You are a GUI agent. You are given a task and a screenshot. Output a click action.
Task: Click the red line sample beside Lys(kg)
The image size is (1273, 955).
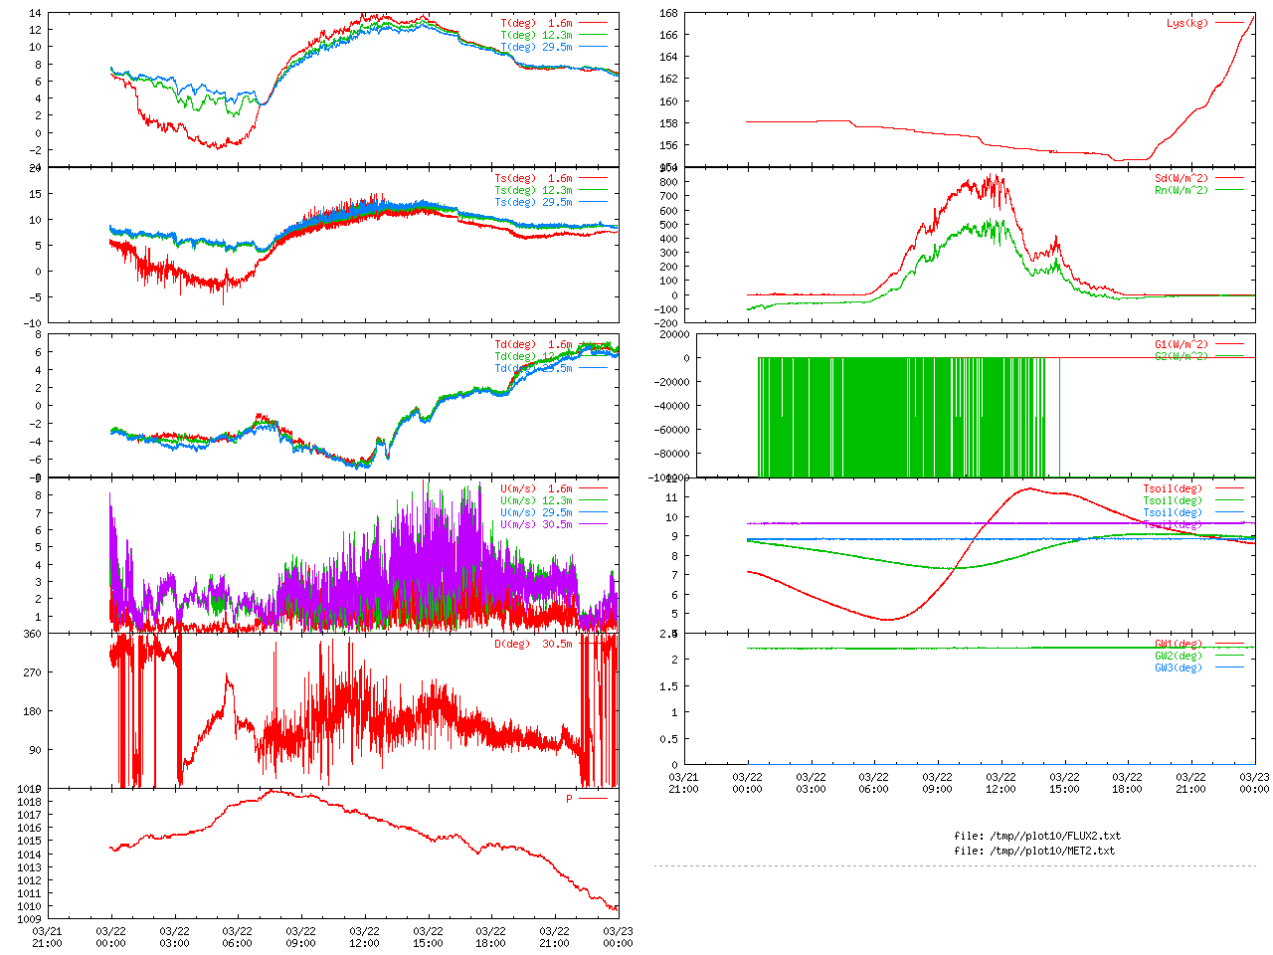[1229, 23]
